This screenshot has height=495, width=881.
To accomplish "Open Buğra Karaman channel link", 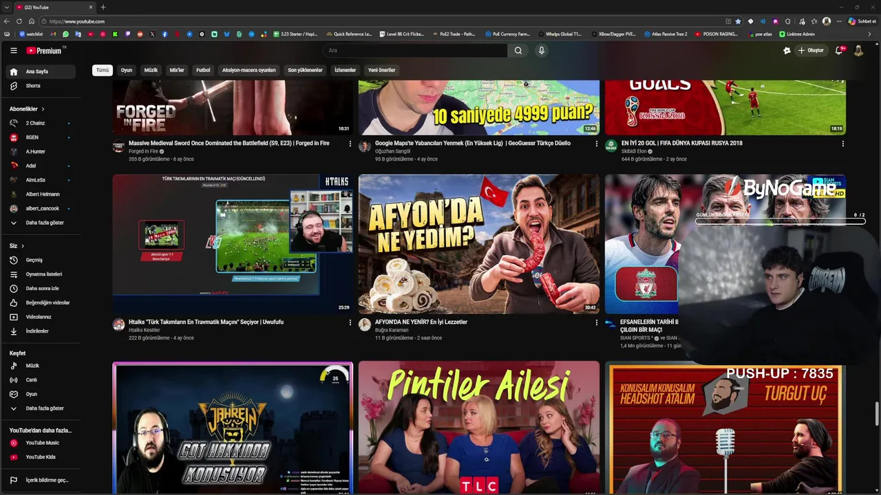I will [x=392, y=330].
